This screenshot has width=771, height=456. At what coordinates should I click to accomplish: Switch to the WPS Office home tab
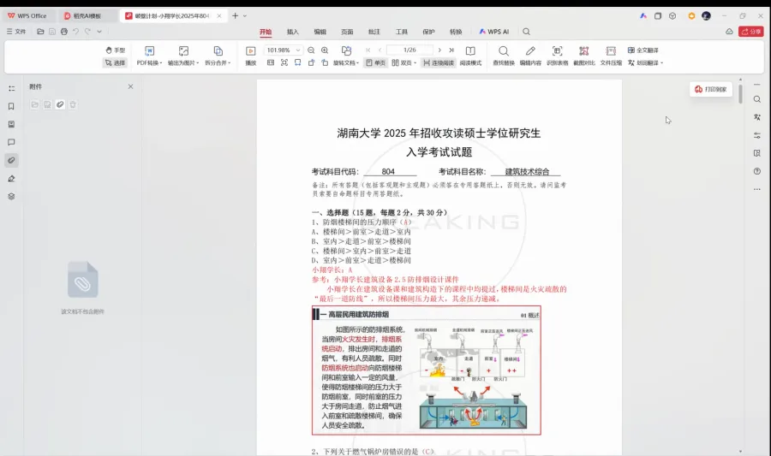coord(27,15)
